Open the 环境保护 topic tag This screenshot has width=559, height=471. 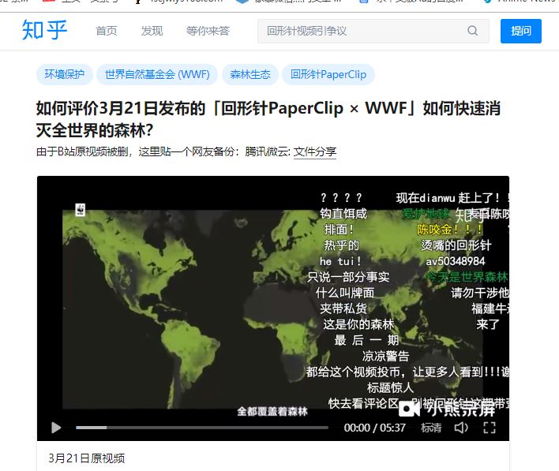(x=65, y=74)
